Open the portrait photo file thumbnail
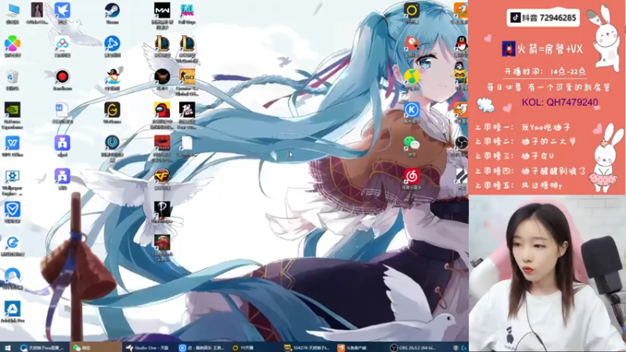 37,11
